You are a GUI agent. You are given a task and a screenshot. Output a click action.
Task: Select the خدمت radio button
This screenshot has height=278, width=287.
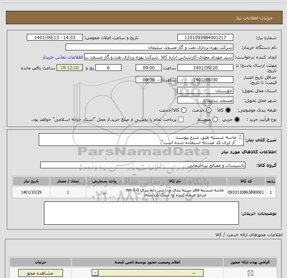[x=209, y=110]
